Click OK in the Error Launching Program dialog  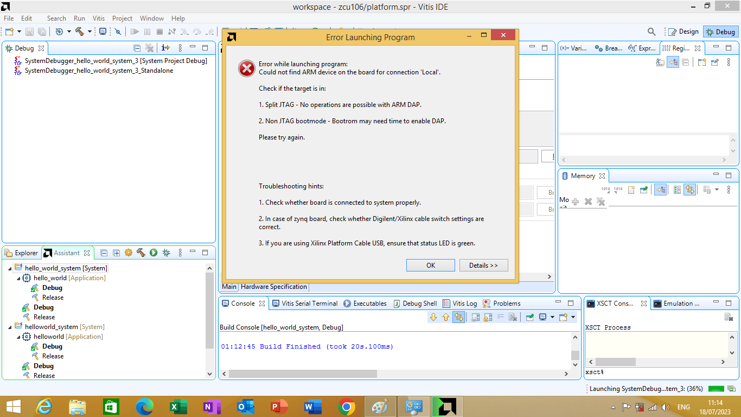click(x=431, y=265)
